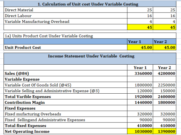Click the value 1800000
This screenshot has height=135, width=181.
[140, 85]
